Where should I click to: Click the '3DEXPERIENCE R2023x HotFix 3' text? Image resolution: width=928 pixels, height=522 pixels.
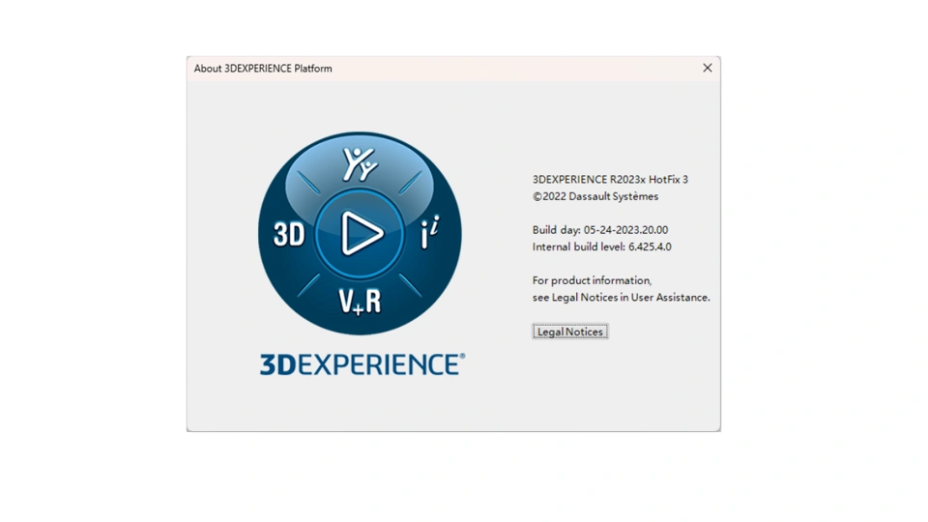point(610,180)
